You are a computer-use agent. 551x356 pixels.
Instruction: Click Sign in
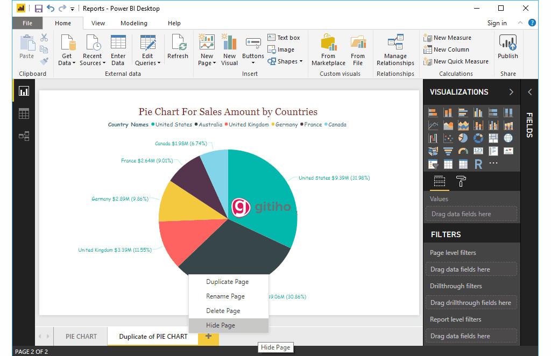[497, 23]
